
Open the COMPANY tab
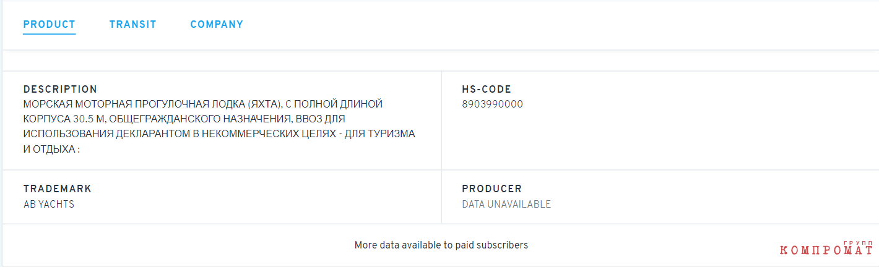(x=217, y=25)
